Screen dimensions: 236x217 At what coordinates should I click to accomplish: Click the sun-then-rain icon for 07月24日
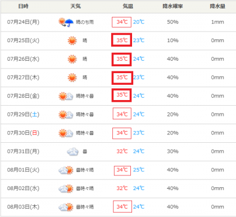[66, 22]
